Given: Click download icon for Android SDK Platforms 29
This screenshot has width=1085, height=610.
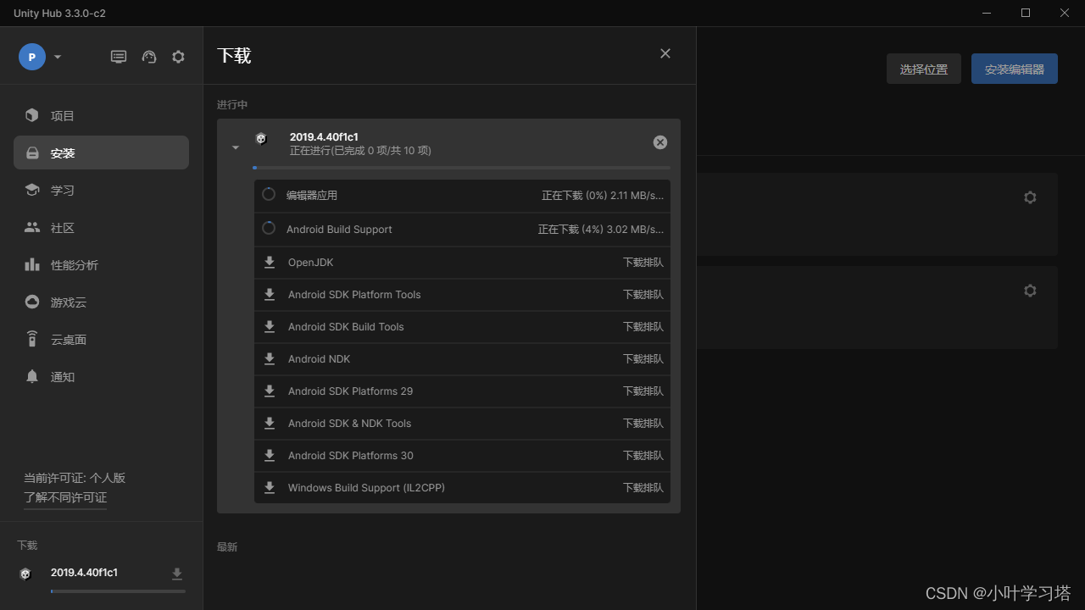Looking at the screenshot, I should pyautogui.click(x=270, y=391).
